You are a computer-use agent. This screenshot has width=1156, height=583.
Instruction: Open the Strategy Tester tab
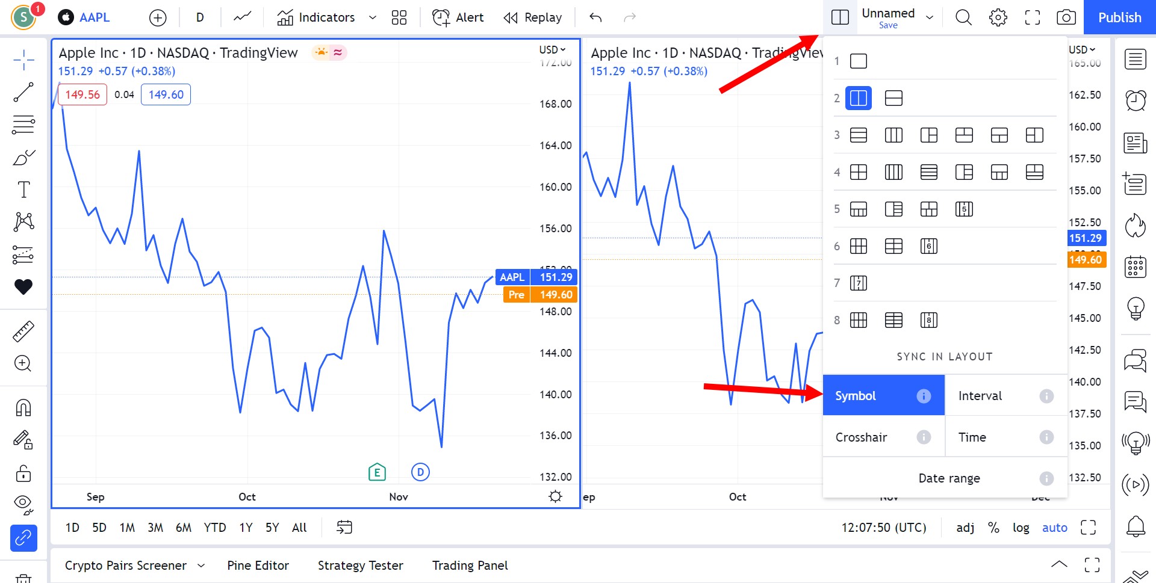click(x=360, y=565)
